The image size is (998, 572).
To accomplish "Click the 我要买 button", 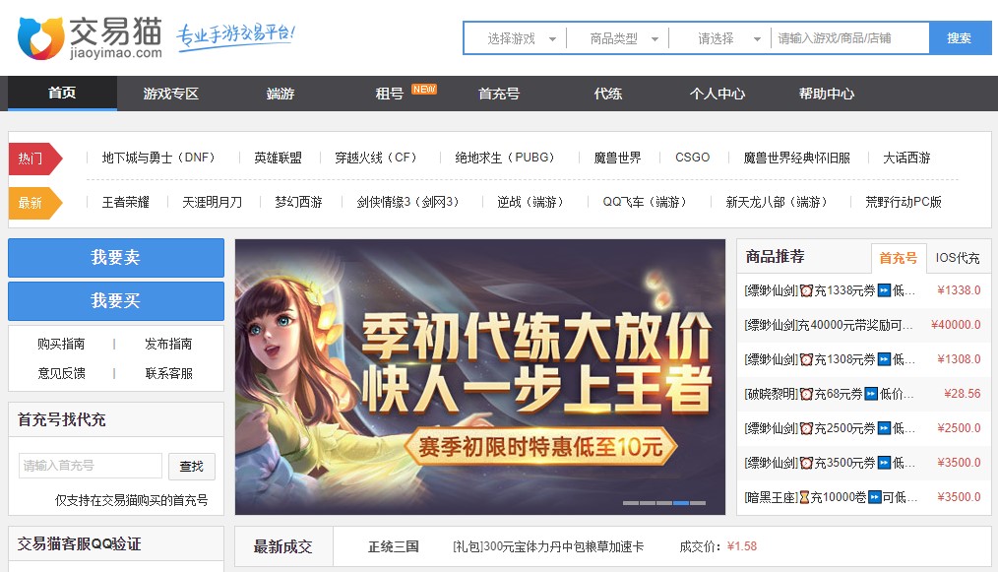I will (x=116, y=301).
